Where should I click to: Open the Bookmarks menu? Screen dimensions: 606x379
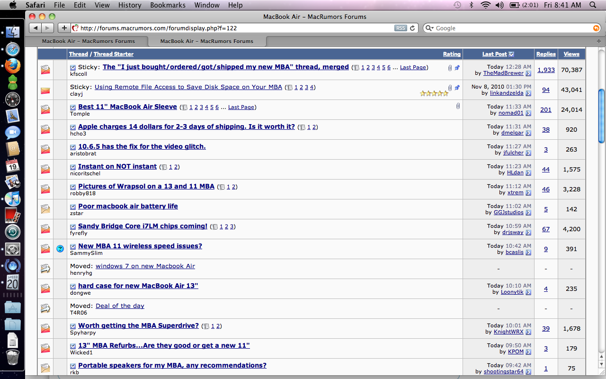[168, 5]
